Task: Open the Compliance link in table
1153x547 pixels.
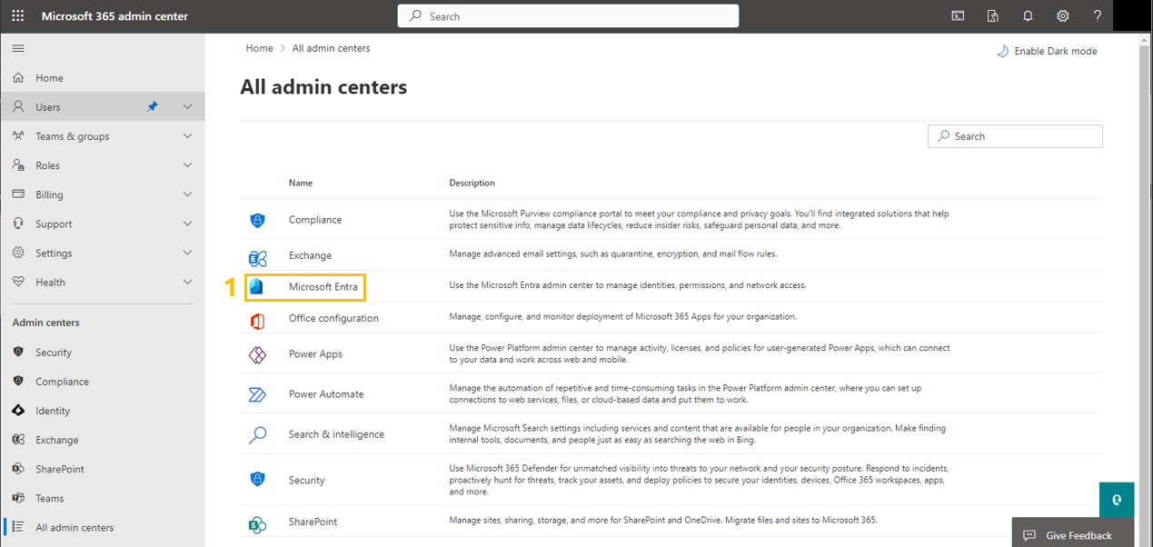Action: click(315, 220)
